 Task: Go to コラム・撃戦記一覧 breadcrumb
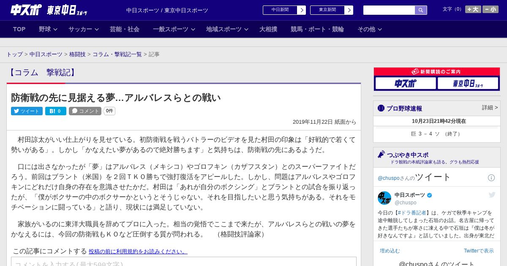pos(117,54)
